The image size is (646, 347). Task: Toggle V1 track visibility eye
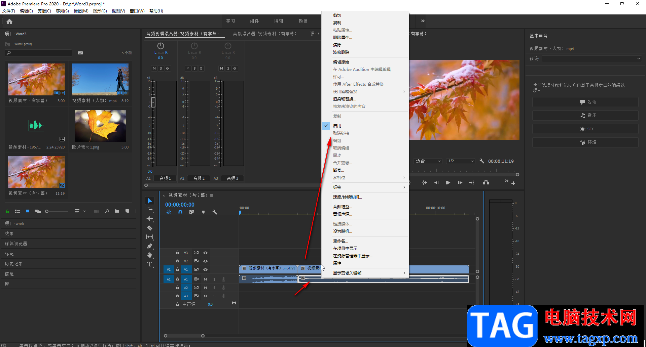click(205, 269)
